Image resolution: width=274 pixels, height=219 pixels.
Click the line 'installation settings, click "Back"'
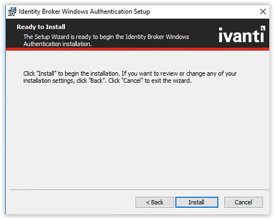107,80
